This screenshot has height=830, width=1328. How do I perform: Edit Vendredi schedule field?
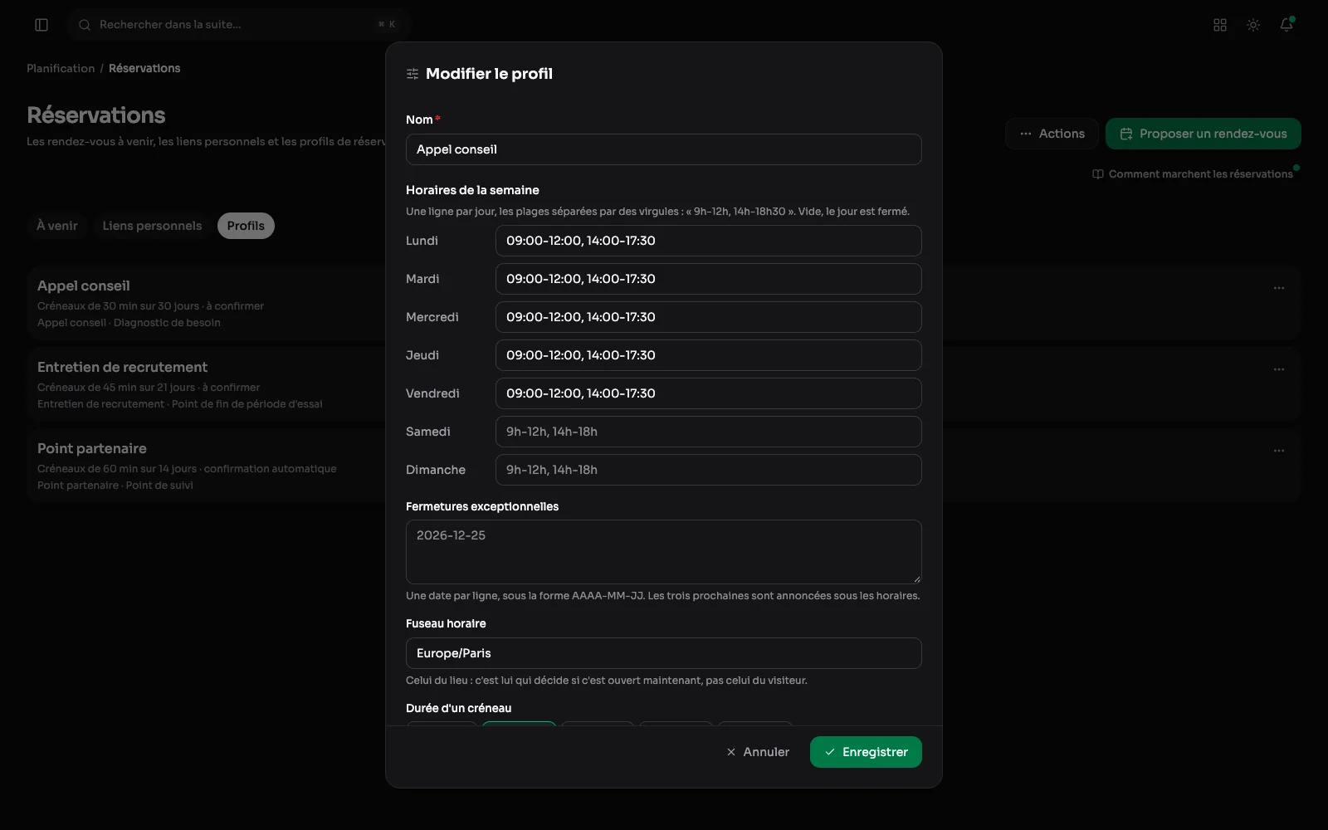[709, 393]
